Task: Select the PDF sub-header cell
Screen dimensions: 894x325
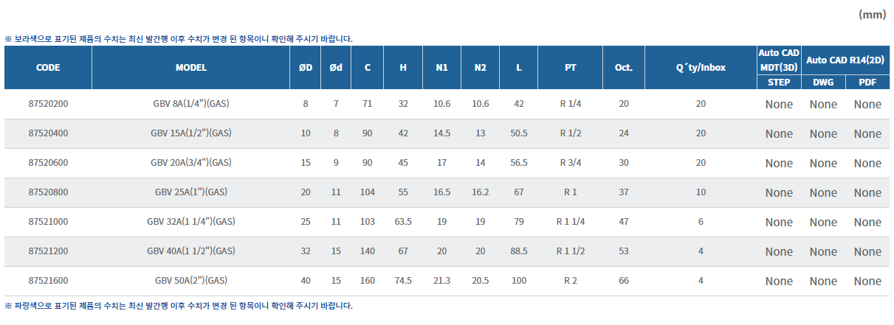Action: pyautogui.click(x=867, y=82)
